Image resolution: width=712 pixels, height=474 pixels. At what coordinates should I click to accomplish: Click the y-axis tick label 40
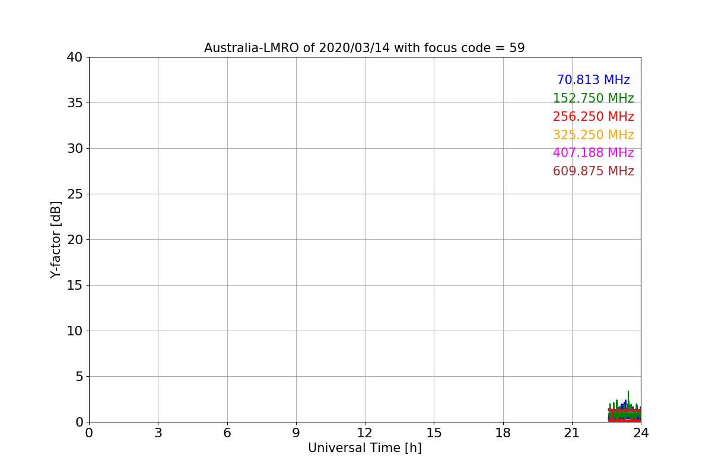click(75, 57)
